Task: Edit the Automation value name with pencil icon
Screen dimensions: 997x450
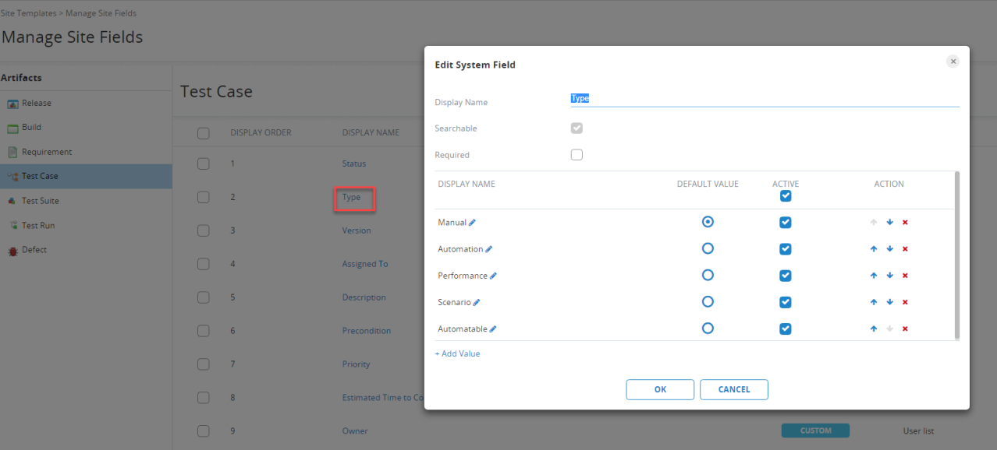Action: coord(489,249)
